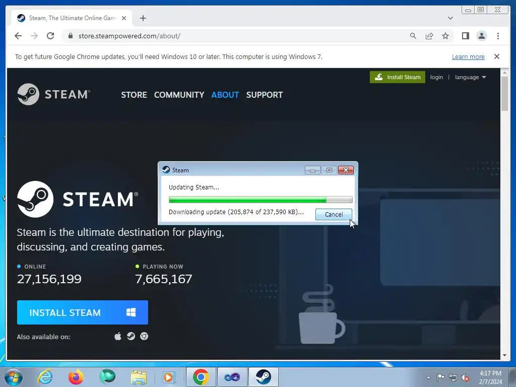516x387 pixels.
Task: Click the Updating Steam progress bar
Action: tap(261, 200)
